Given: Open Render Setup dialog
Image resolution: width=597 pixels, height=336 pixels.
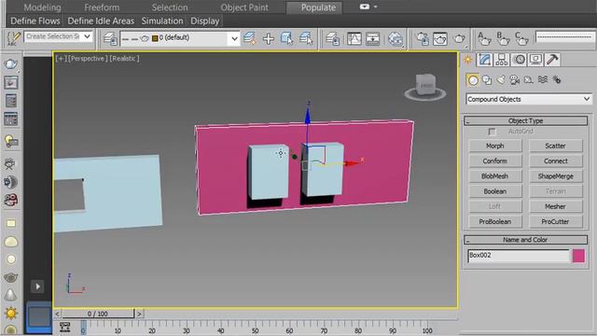Looking at the screenshot, I should tap(423, 38).
